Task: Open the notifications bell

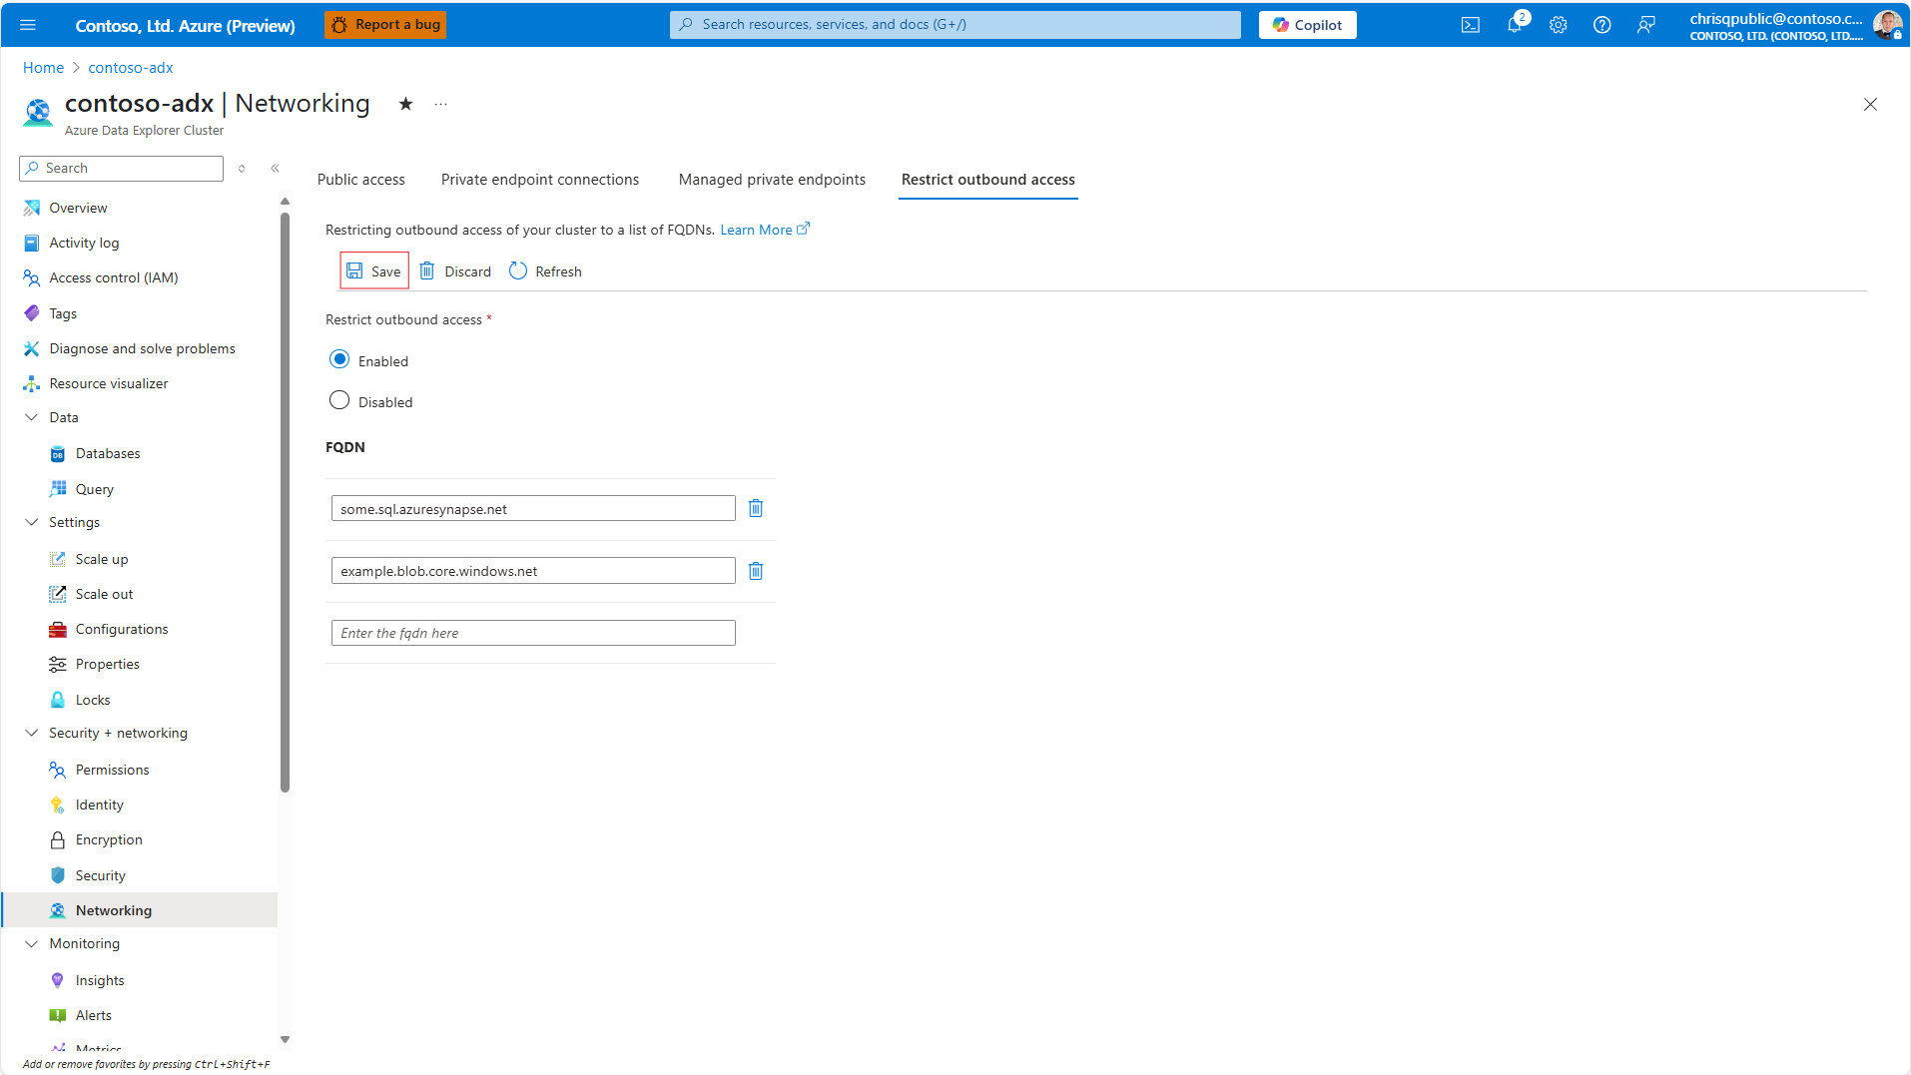Action: click(1515, 24)
